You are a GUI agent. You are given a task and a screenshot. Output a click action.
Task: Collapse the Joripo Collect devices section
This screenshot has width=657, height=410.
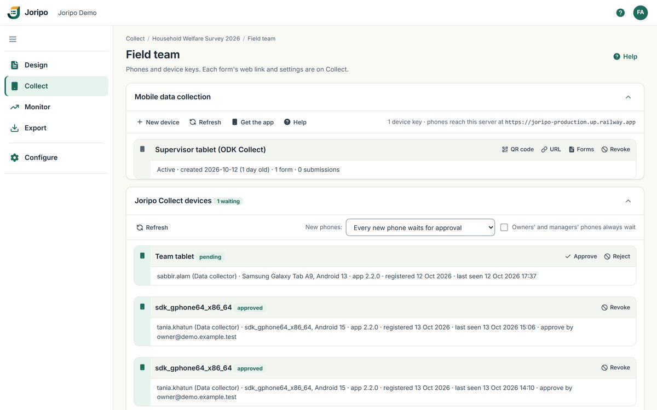tap(628, 201)
